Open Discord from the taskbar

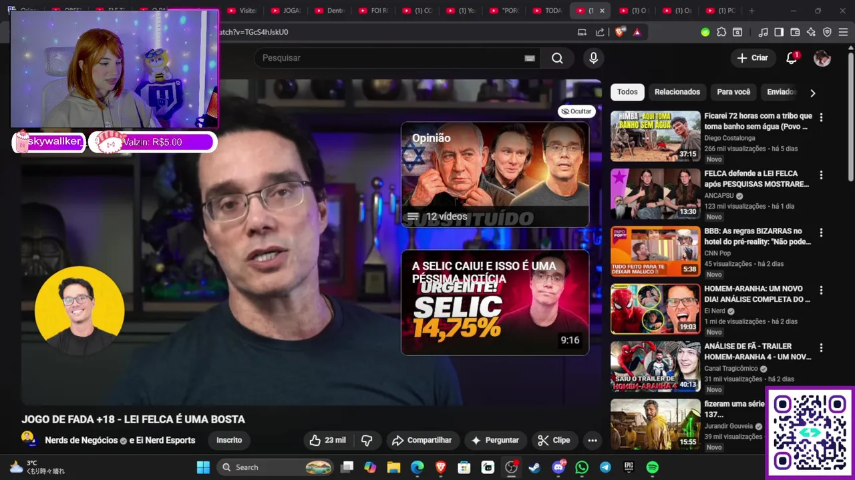click(558, 467)
